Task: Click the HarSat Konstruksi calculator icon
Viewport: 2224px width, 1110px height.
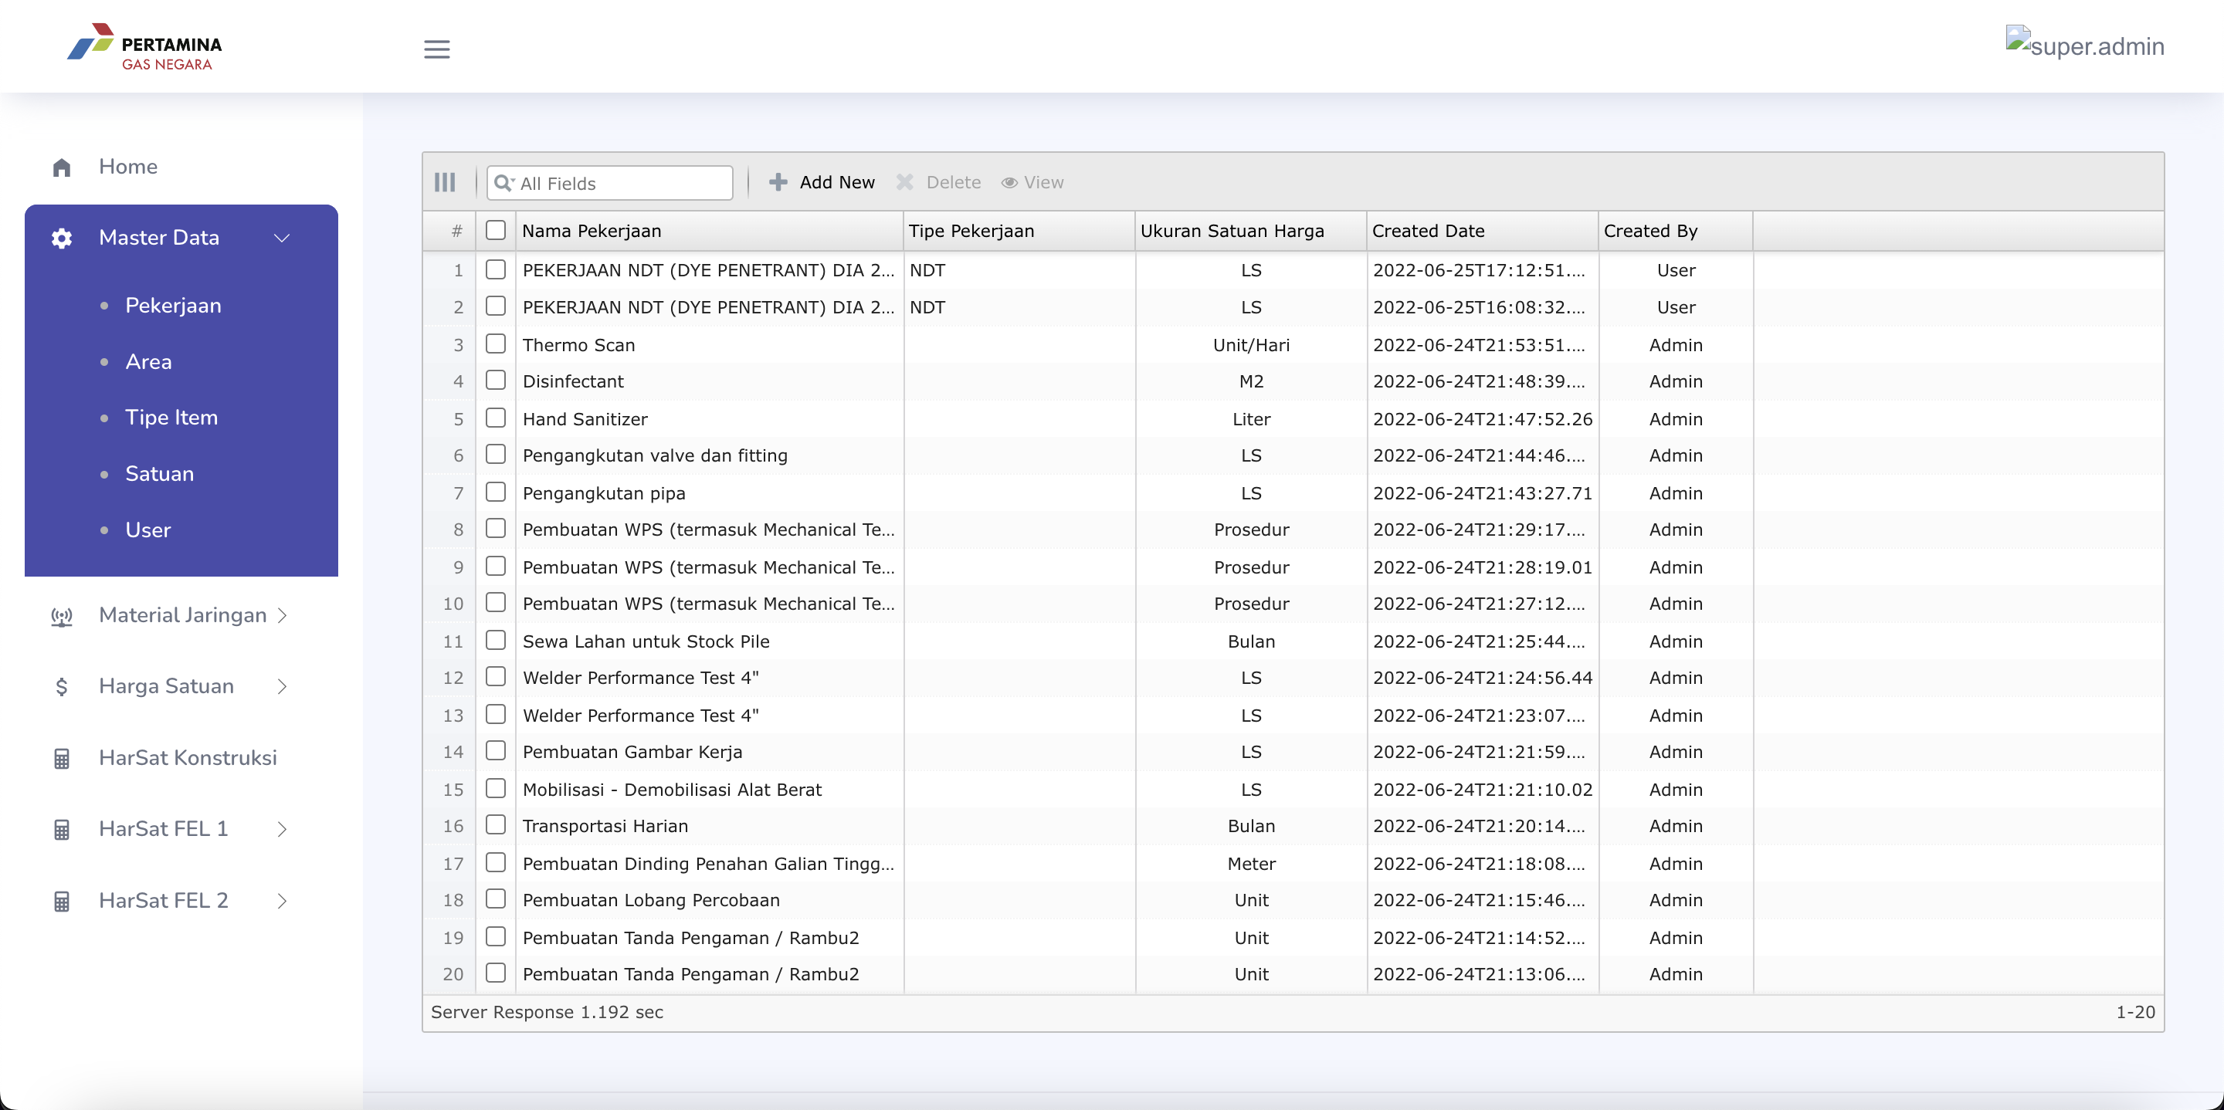Action: 61,759
